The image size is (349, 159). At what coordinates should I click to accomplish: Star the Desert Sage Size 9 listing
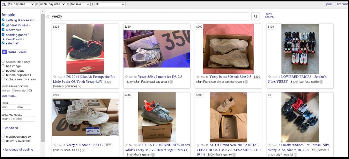pyautogui.click(x=126, y=145)
